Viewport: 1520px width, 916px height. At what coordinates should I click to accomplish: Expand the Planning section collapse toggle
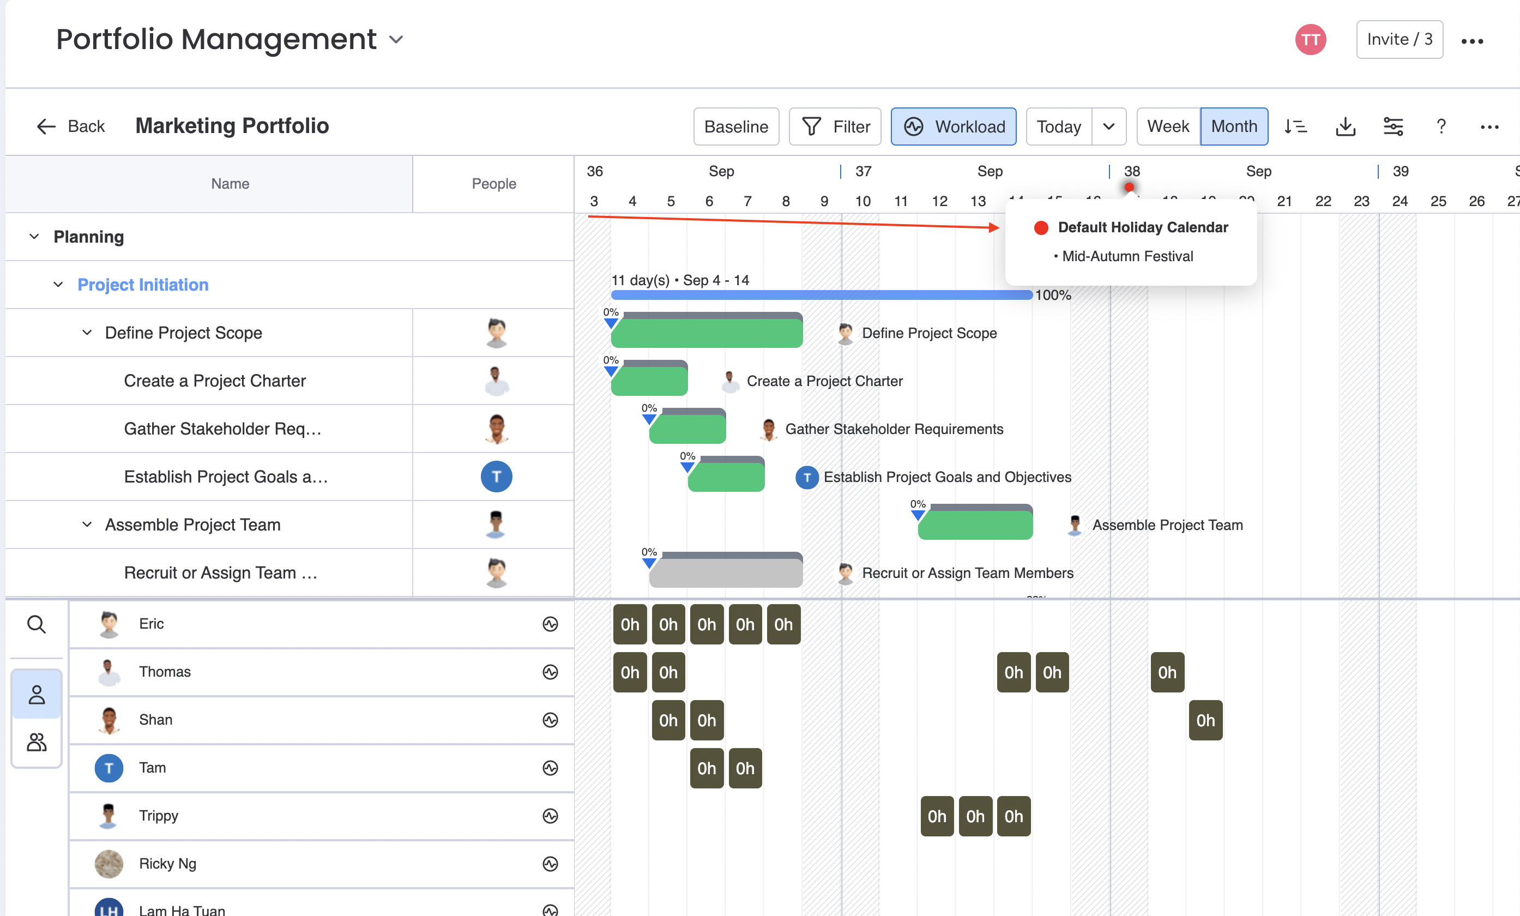pyautogui.click(x=34, y=237)
